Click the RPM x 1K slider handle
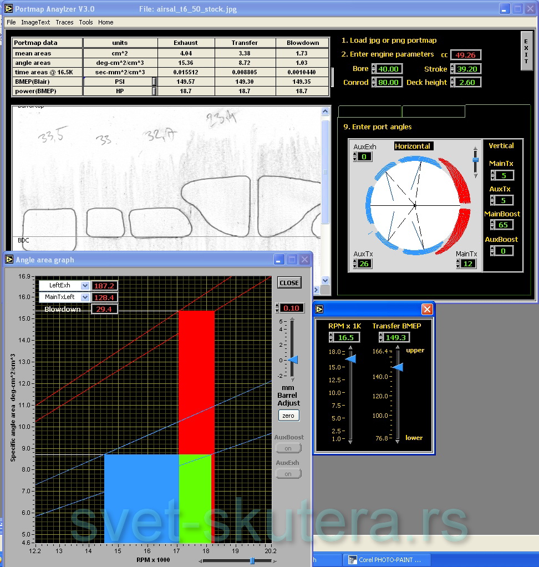The width and height of the screenshot is (539, 567). click(x=351, y=359)
